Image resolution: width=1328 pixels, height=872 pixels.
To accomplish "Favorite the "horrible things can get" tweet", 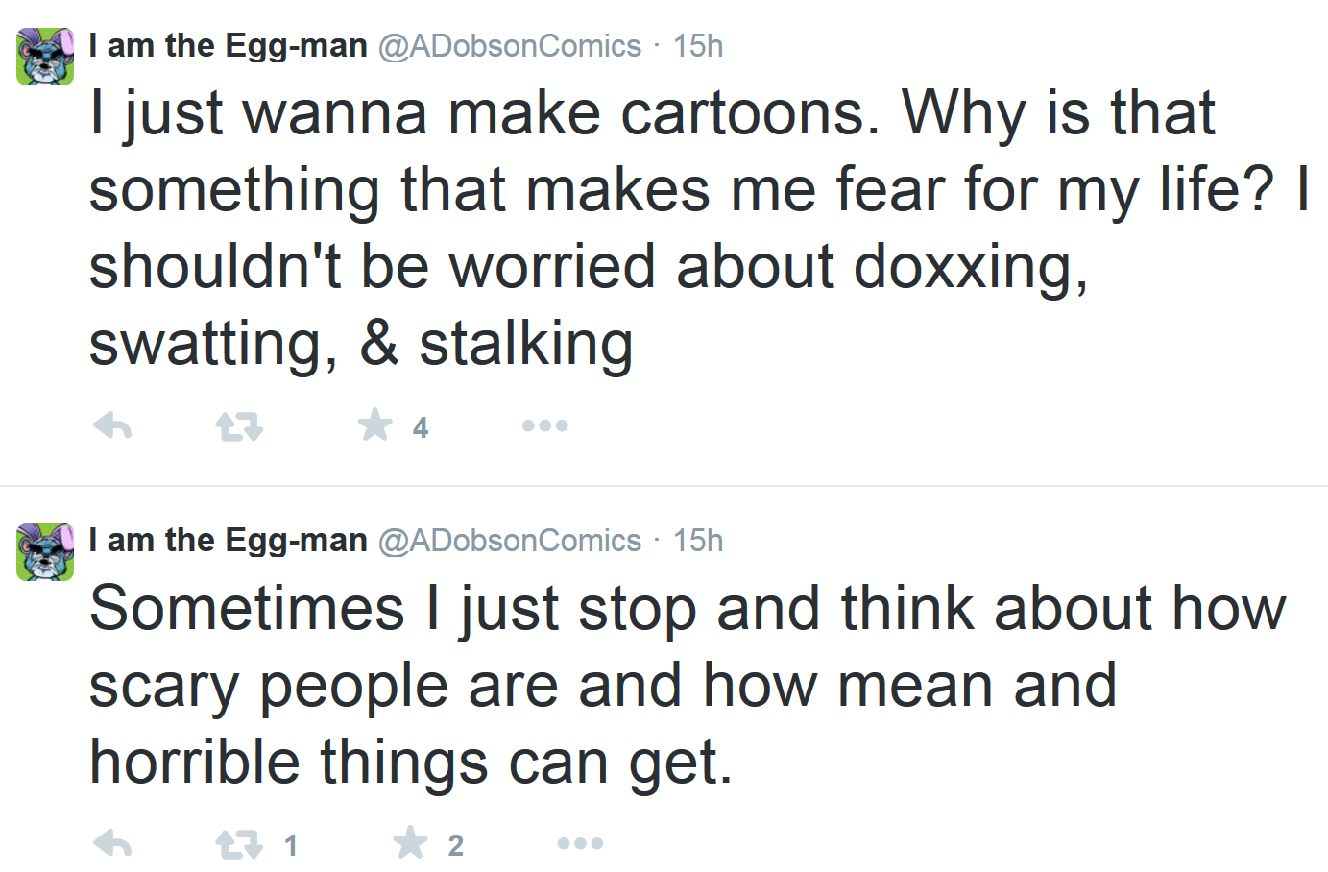I will (411, 842).
